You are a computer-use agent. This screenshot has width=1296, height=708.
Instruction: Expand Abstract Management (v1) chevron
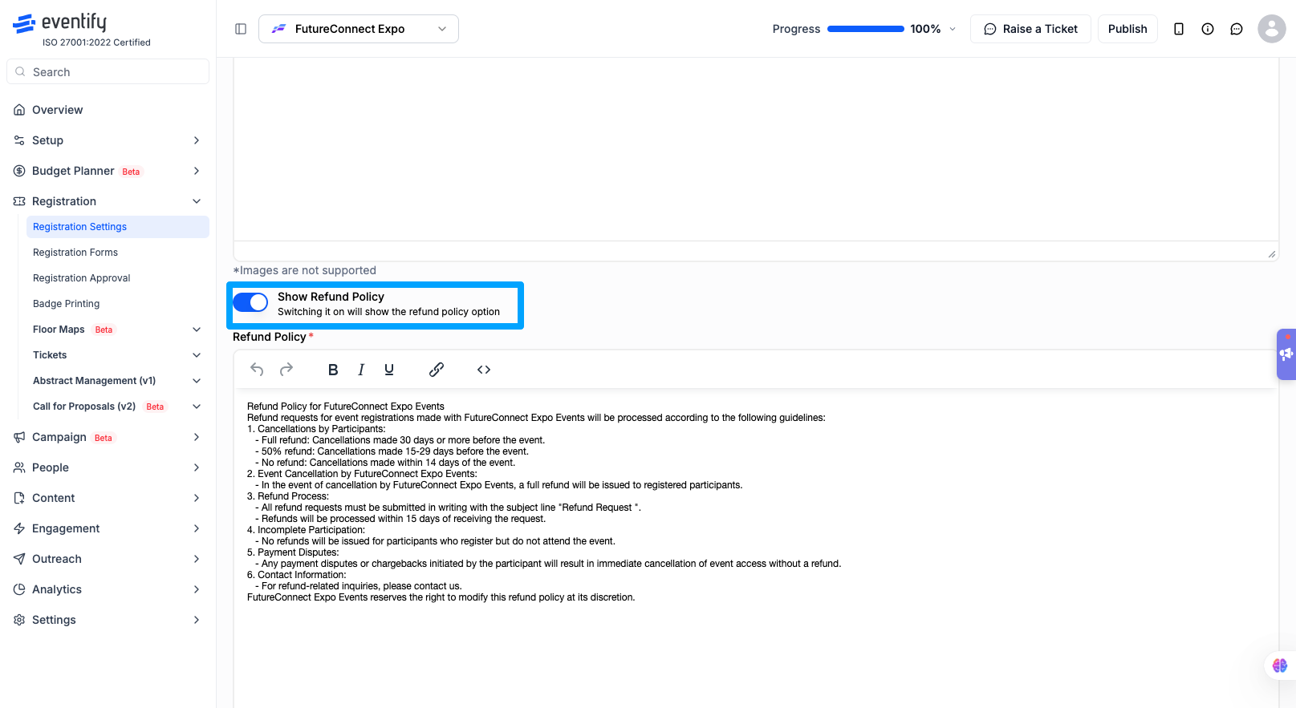[x=197, y=381]
